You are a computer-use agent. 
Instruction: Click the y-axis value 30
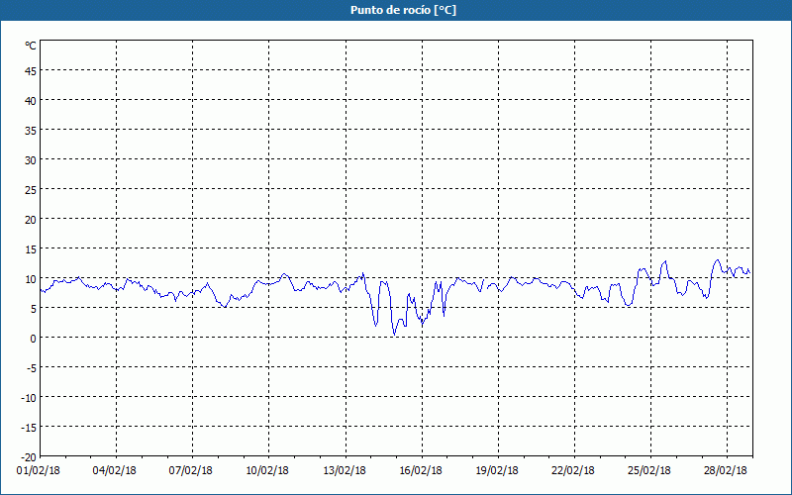pyautogui.click(x=31, y=160)
